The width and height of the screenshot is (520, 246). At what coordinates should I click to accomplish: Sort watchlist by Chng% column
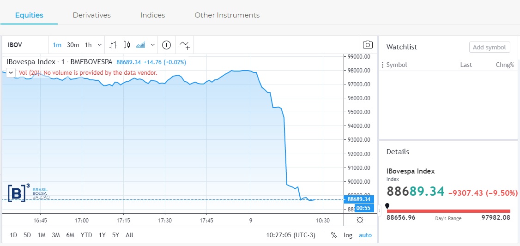[x=505, y=65]
